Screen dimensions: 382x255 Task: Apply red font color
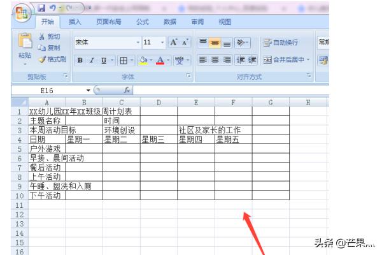point(160,61)
